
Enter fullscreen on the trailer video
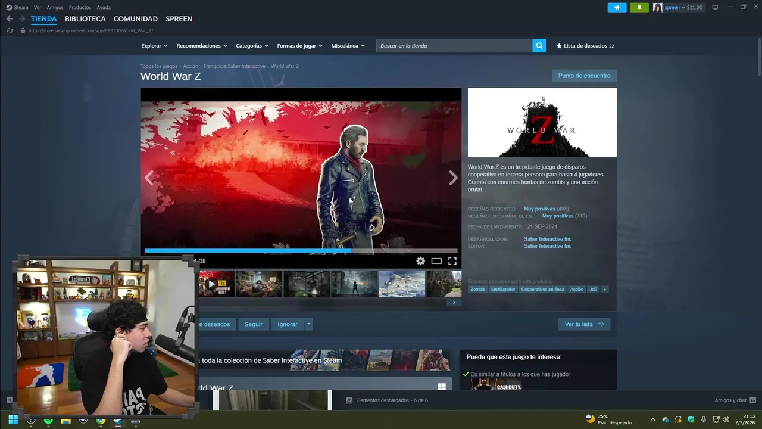[x=452, y=261]
